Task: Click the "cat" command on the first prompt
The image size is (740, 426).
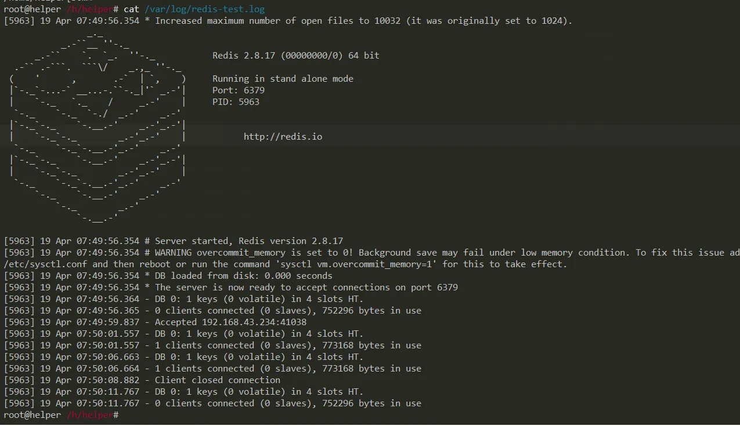Action: [131, 9]
